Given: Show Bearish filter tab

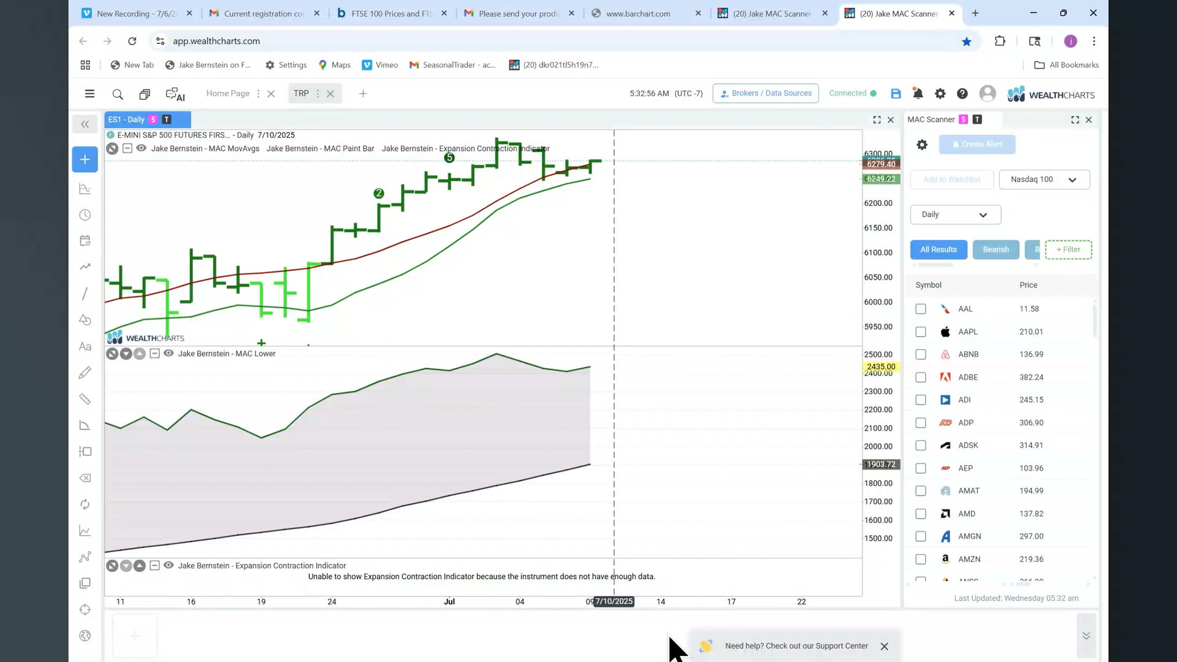Looking at the screenshot, I should 996,249.
